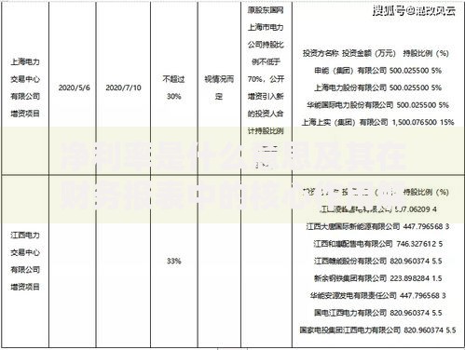This screenshot has height=350, width=465.
Task: Click the 华能国际电力股份有限公司 row
Action: point(378,105)
